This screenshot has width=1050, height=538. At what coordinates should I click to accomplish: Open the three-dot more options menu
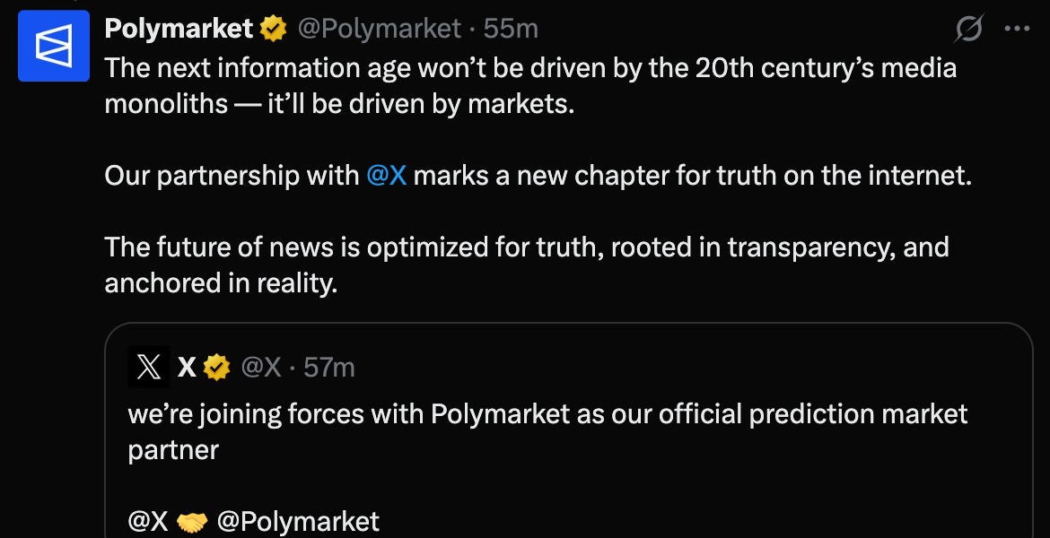[1017, 28]
